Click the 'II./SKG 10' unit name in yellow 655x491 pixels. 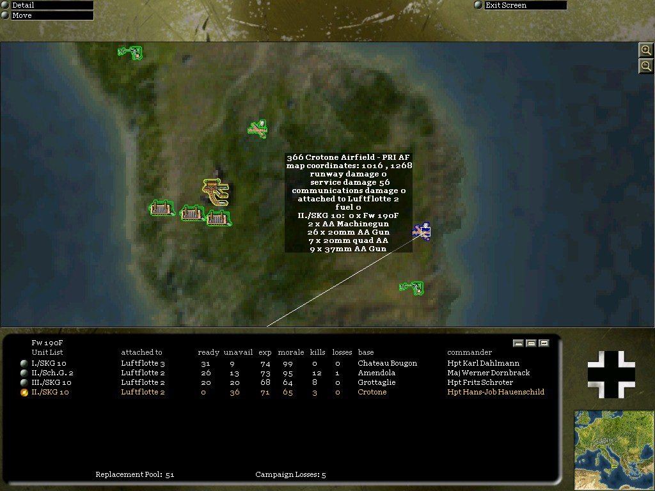tap(50, 392)
